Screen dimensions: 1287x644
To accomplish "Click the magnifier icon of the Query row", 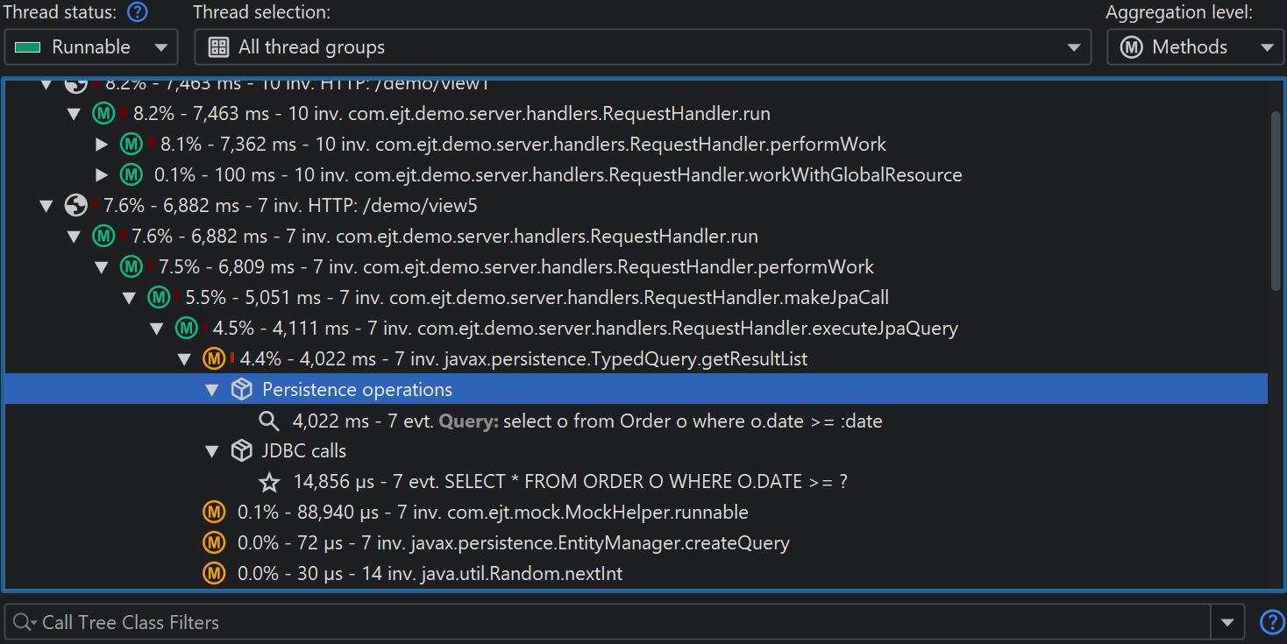I will 269,421.
